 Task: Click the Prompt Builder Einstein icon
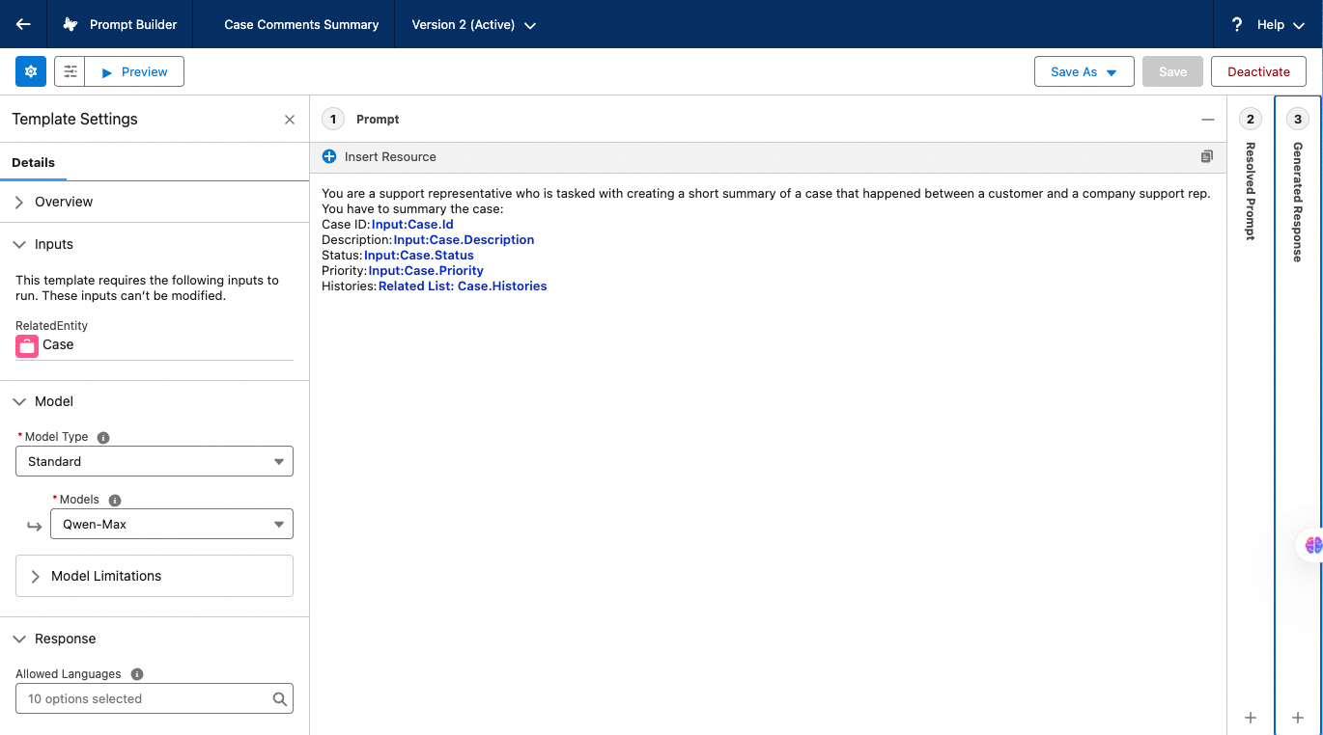tap(70, 24)
